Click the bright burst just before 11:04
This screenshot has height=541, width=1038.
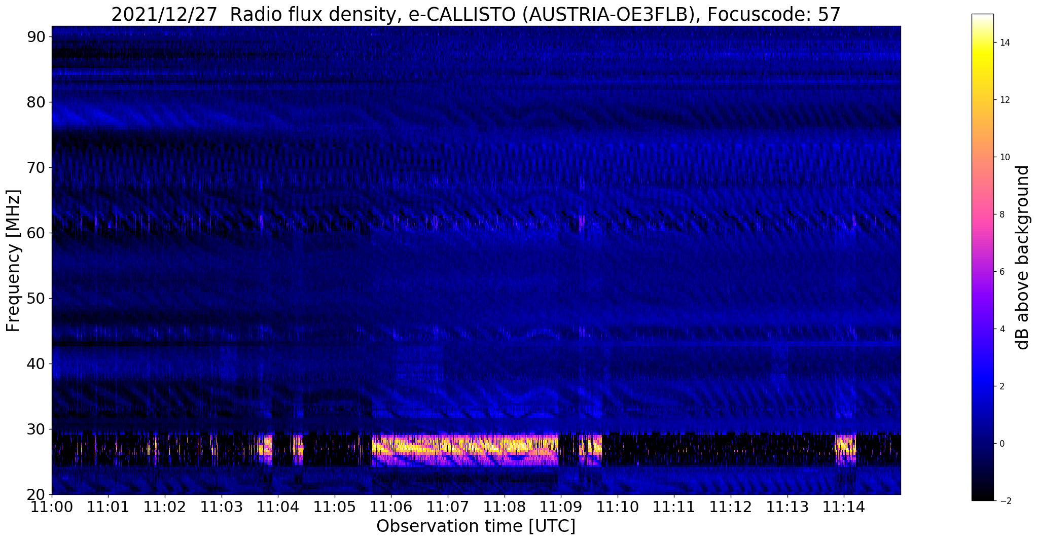(266, 448)
